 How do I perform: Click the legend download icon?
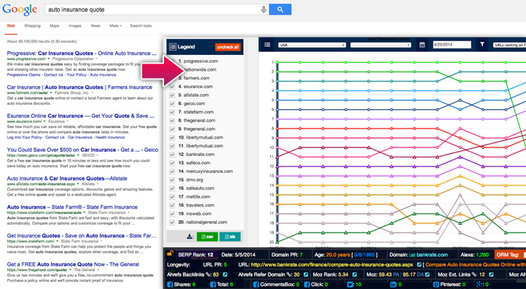pos(190,237)
